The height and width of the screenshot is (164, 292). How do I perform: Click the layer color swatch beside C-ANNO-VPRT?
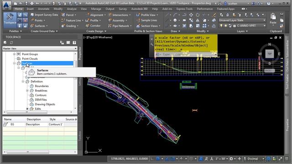pos(235,26)
